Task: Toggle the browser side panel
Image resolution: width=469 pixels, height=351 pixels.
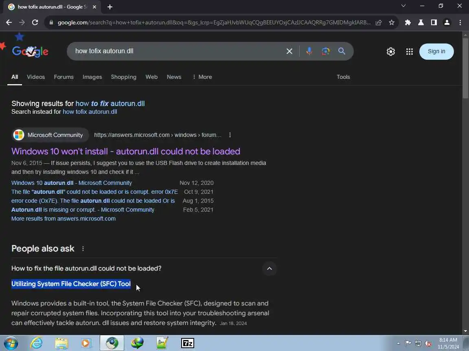Action: pos(434,22)
